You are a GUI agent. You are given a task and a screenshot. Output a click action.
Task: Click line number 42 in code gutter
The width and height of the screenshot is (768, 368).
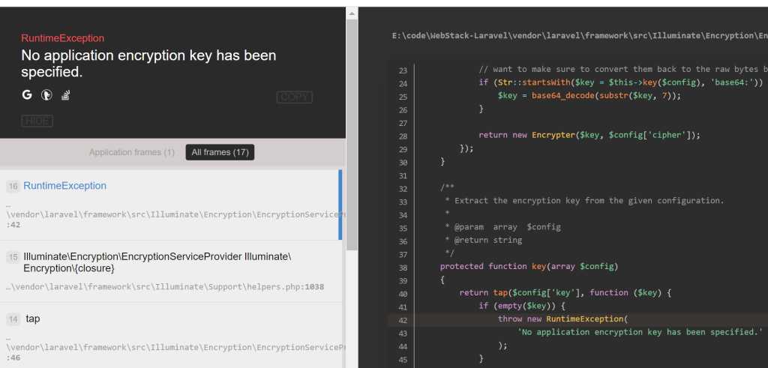[403, 321]
